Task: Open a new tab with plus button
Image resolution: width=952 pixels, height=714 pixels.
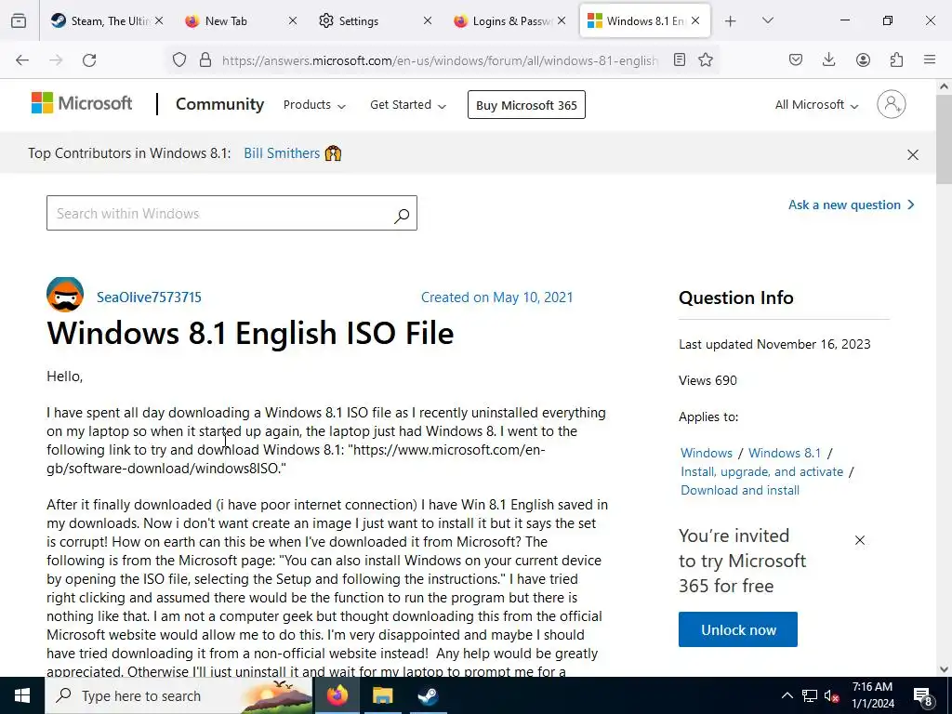Action: click(x=731, y=21)
